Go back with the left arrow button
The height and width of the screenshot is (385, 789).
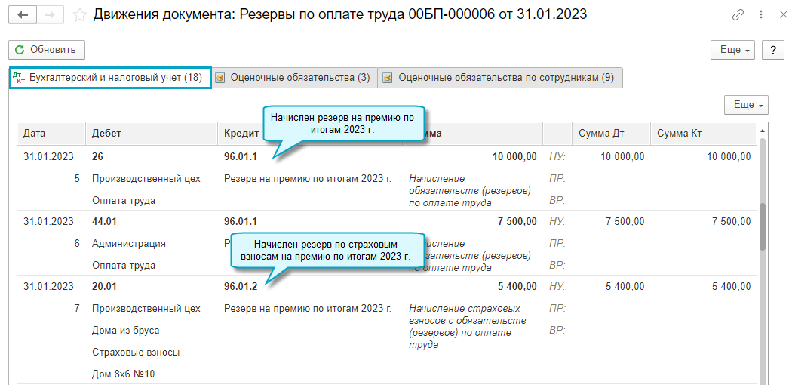pos(23,14)
